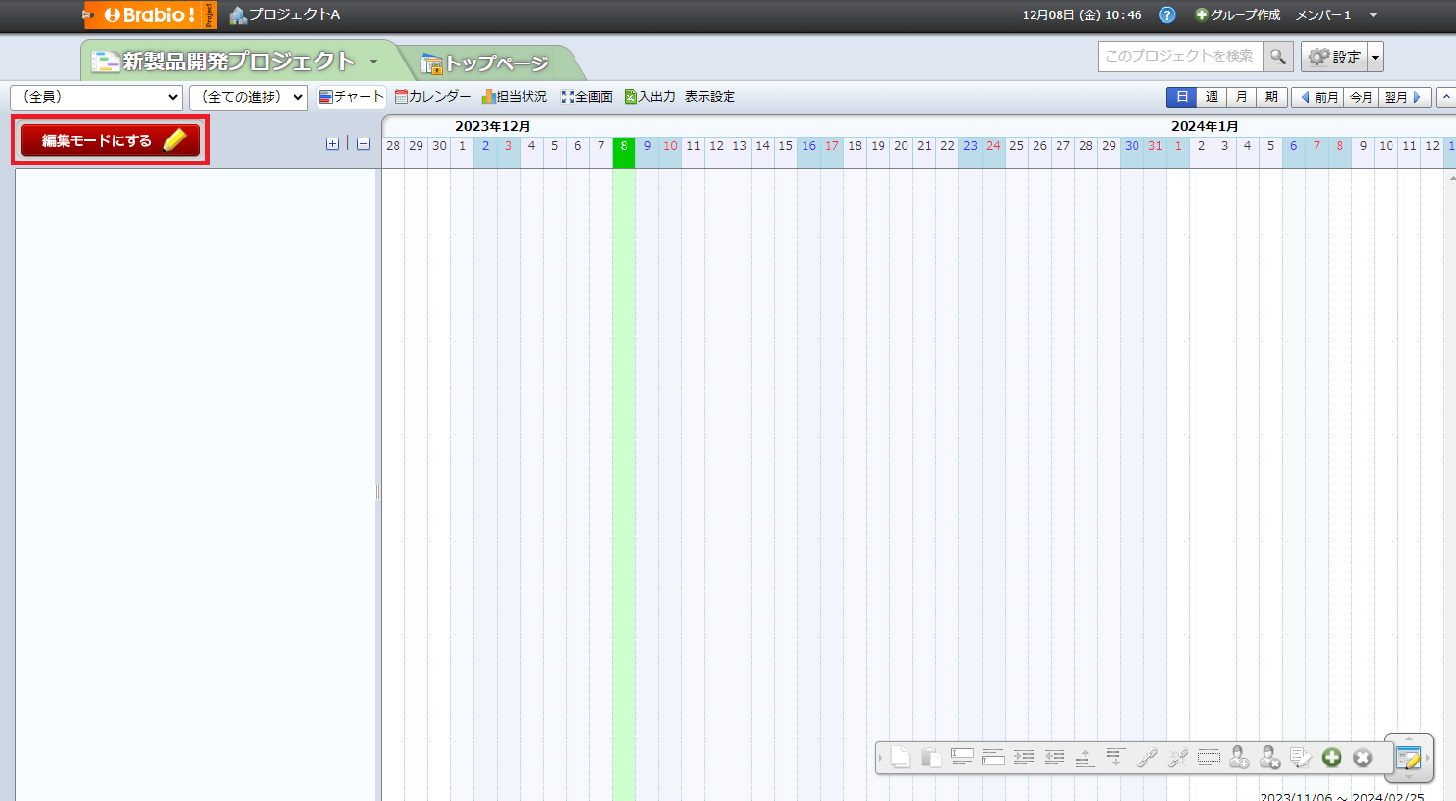Switch timeline scale to 週 (week)

pyautogui.click(x=1212, y=97)
